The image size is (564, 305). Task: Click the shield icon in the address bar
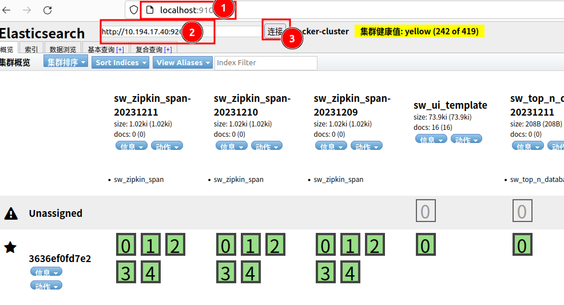134,10
